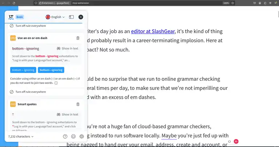Close the LanguageTool panel
This screenshot has height=147, width=279.
point(81,17)
